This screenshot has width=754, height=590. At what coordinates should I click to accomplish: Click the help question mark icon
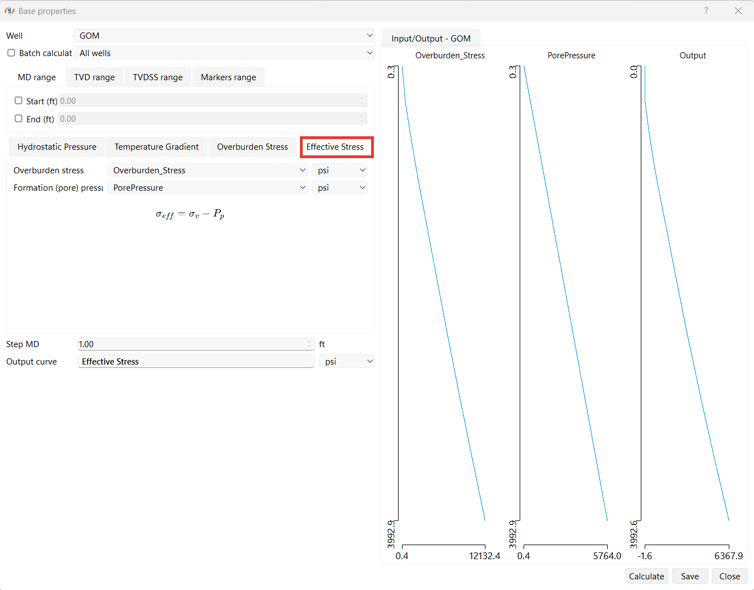point(706,11)
